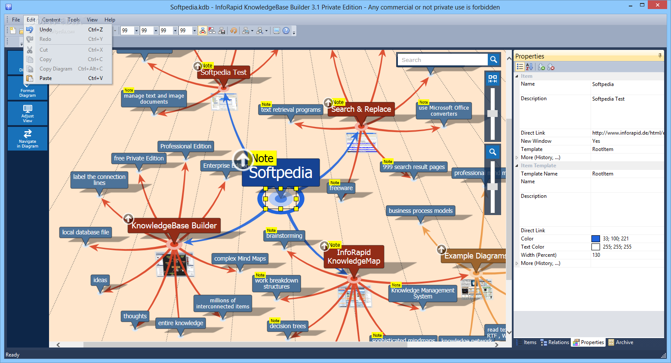Select the Properties tab at the bottom
Viewport: 671px width, 363px height.
click(x=588, y=342)
